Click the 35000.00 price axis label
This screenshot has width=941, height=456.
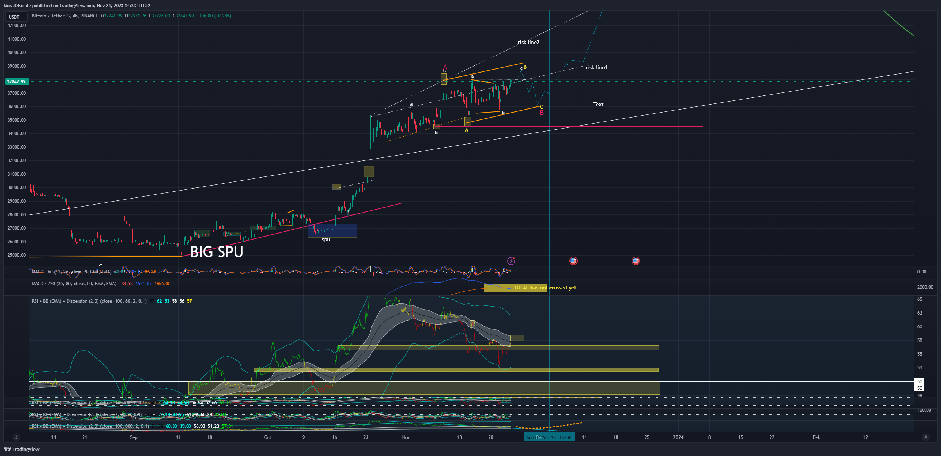pos(17,120)
